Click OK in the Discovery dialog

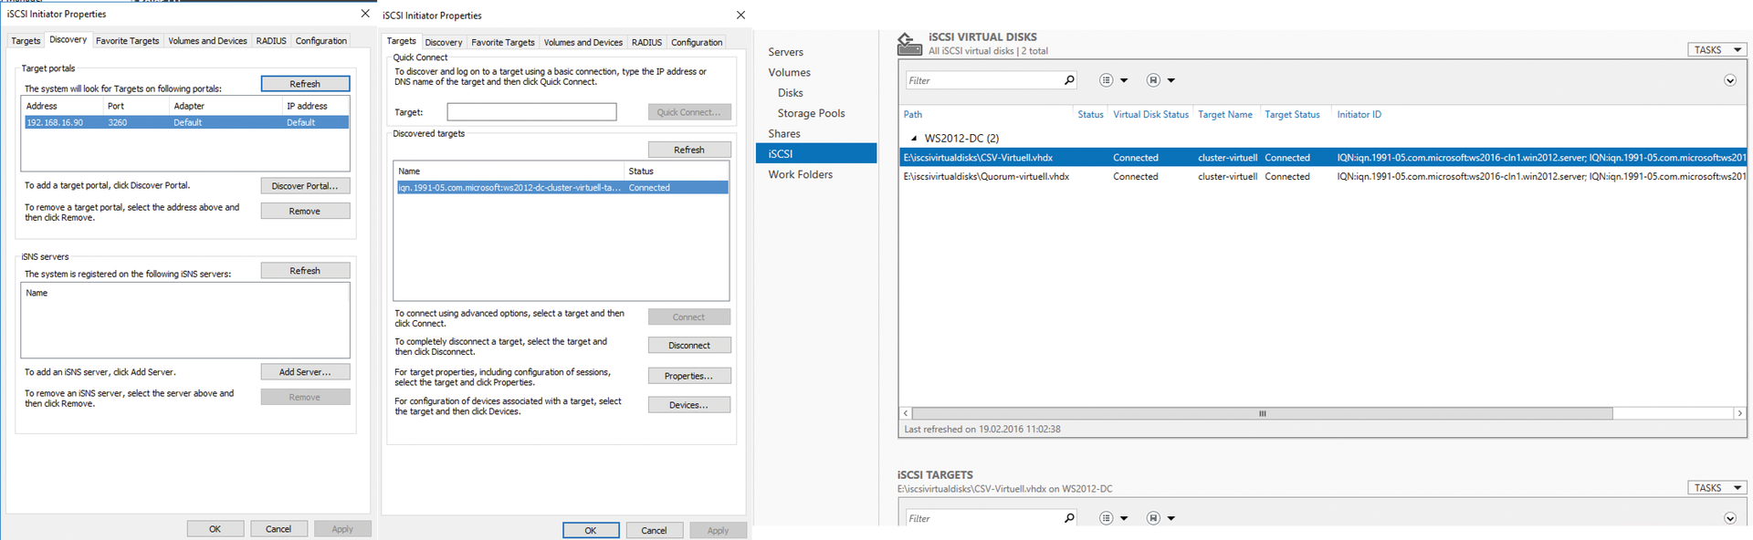click(x=215, y=529)
